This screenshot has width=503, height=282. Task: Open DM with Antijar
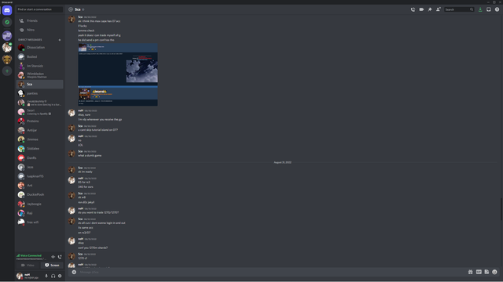(x=40, y=131)
